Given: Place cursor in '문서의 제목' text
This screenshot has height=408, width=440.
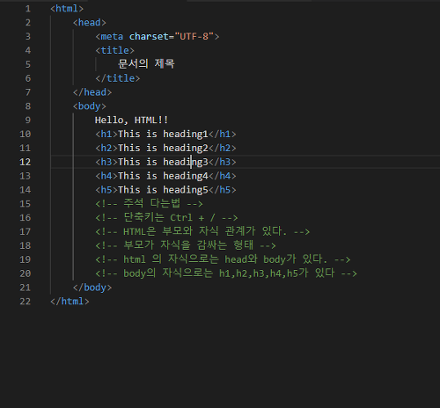Looking at the screenshot, I should click(x=146, y=64).
